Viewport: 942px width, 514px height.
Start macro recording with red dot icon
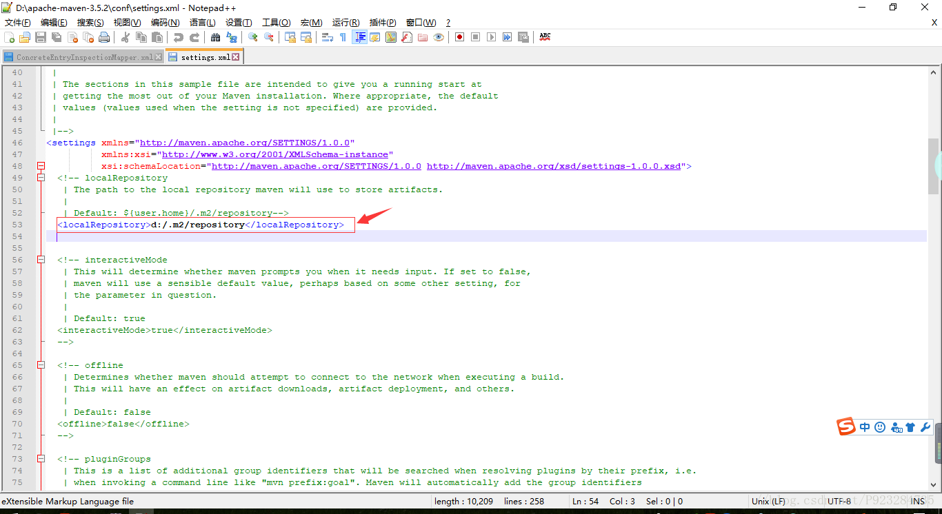(459, 37)
